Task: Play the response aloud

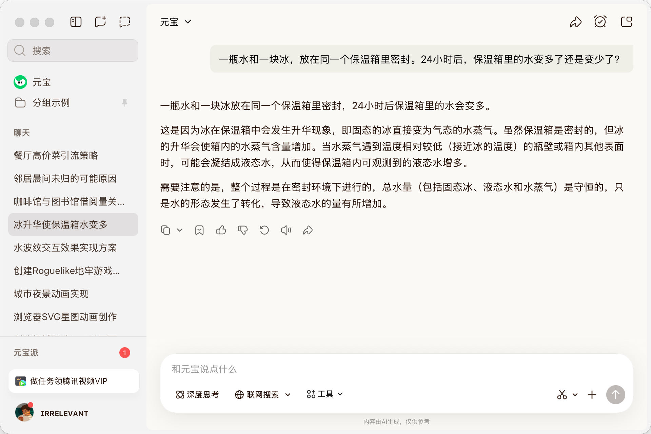Action: (286, 230)
